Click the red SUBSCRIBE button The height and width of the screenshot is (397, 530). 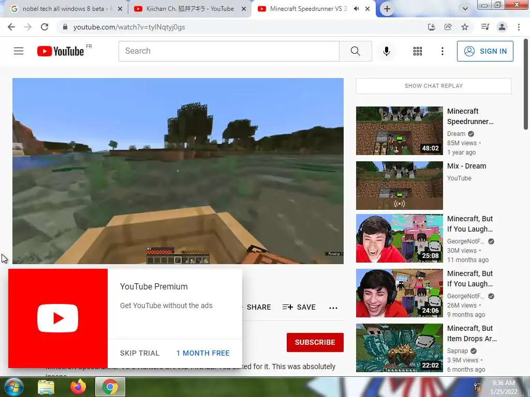coord(315,342)
